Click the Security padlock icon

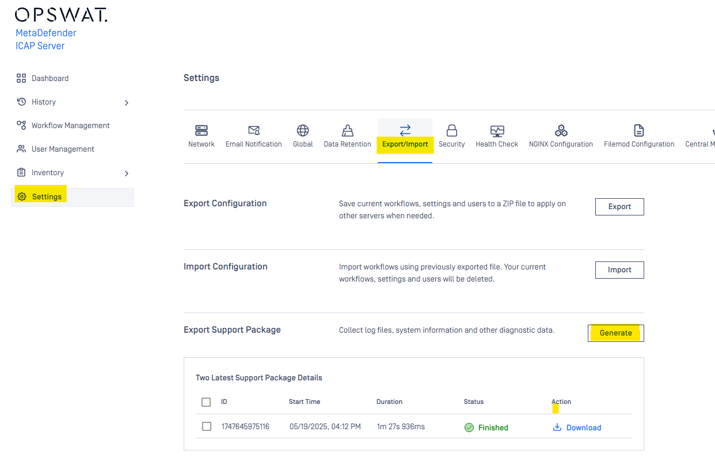coord(452,130)
